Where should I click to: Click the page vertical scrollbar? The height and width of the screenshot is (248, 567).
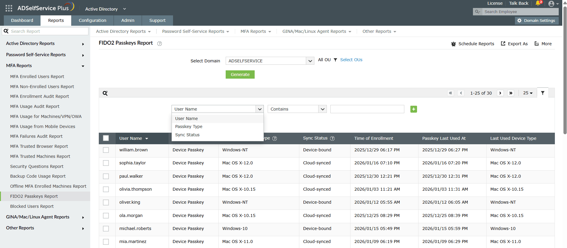click(565, 71)
